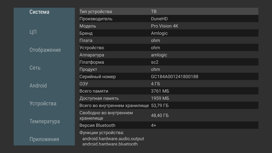The width and height of the screenshot is (272, 153).
Task: Select the Модель Pro Vision 4K row
Action: pyautogui.click(x=169, y=26)
